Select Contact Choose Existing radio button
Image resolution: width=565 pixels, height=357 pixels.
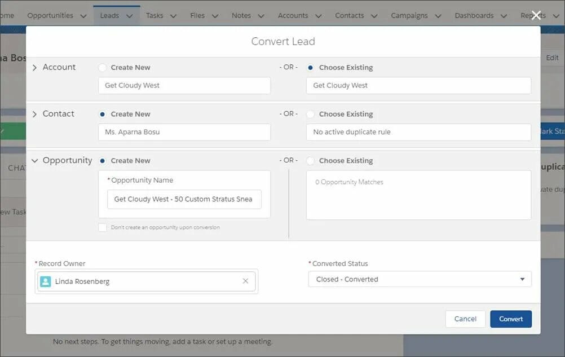[x=310, y=114]
